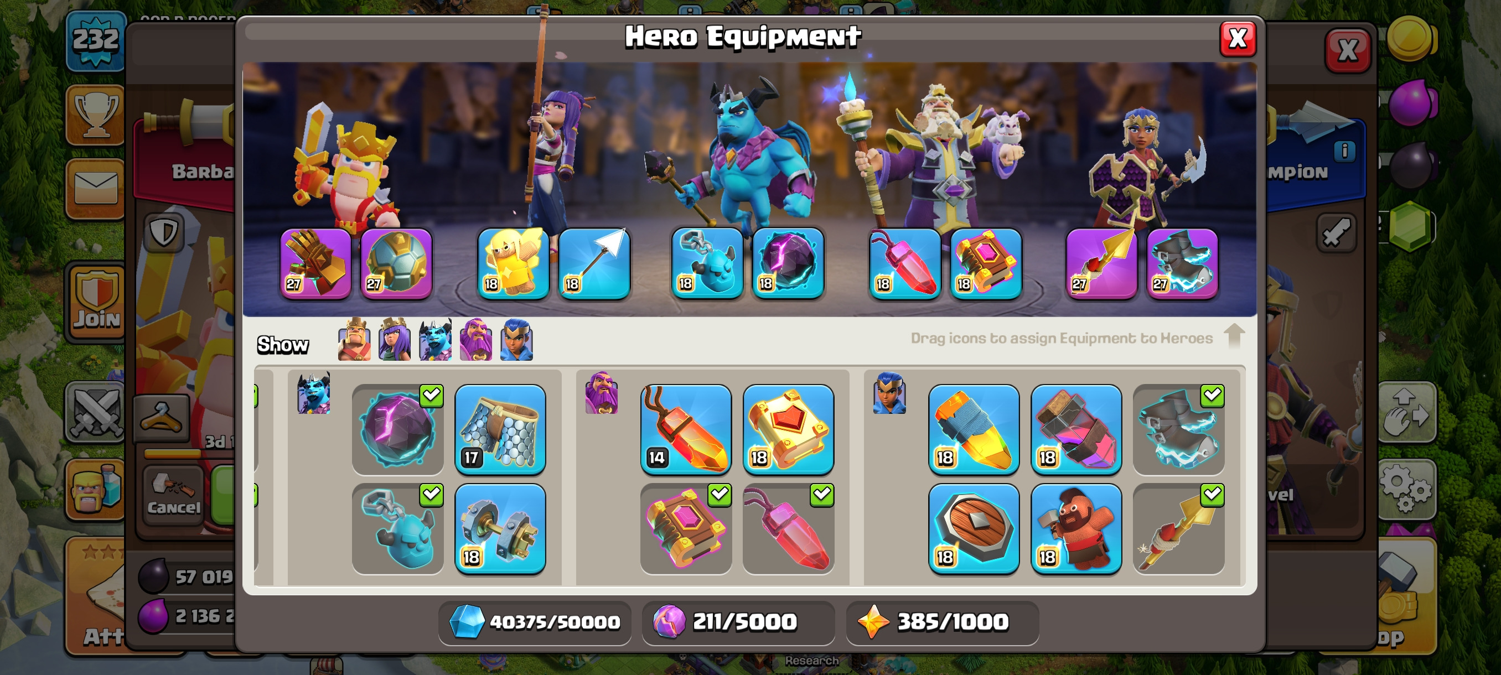
Task: Open the Join clan shield button
Action: (x=97, y=302)
